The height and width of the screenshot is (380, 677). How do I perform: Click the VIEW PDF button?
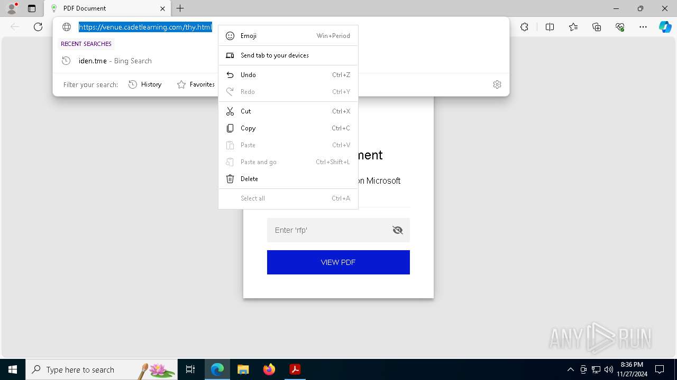point(338,262)
